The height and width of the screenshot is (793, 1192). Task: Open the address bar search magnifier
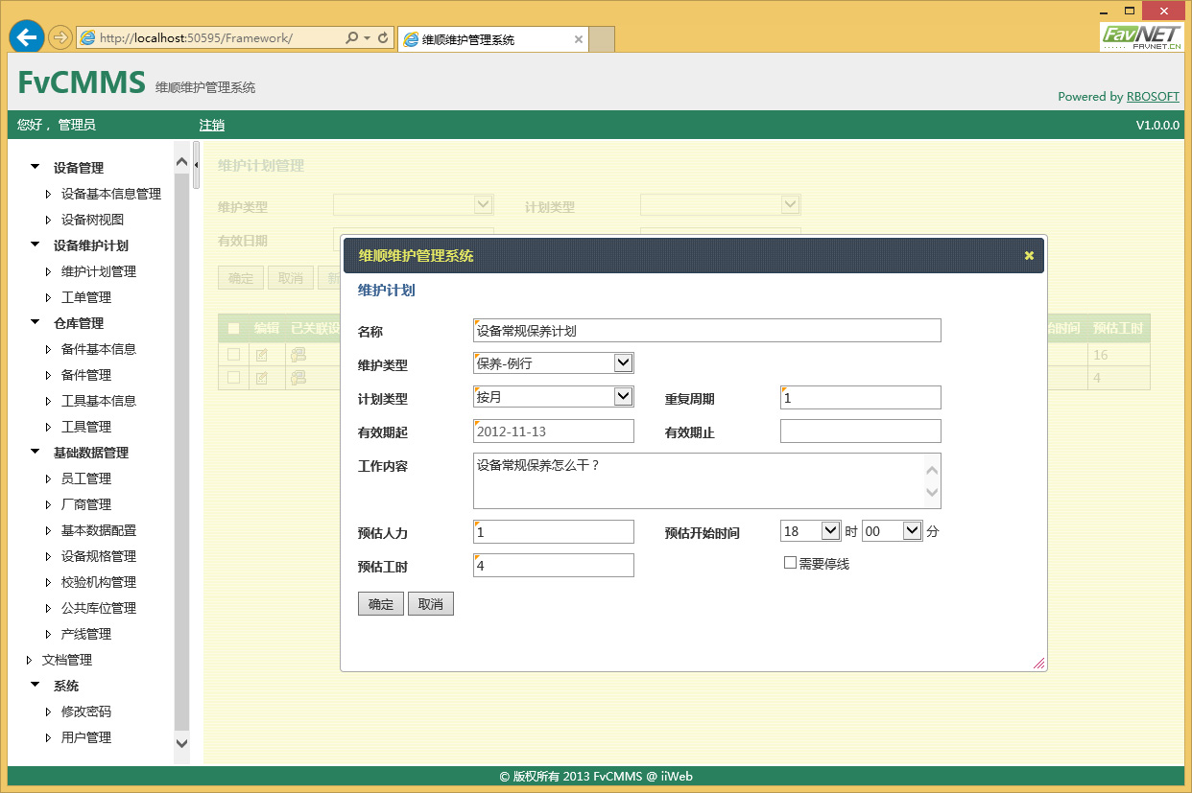point(351,38)
